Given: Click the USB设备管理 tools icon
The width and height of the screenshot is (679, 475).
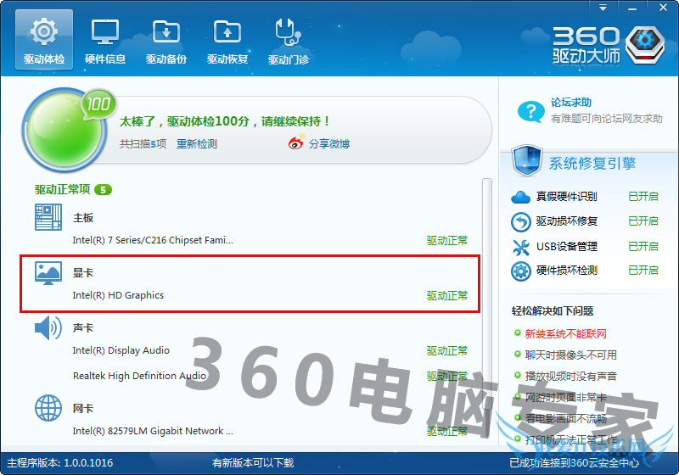Looking at the screenshot, I should [520, 247].
